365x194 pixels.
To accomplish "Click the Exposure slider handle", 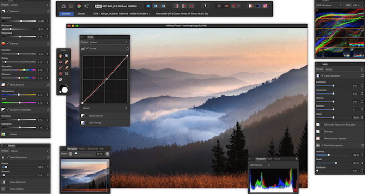I will 21,21.
